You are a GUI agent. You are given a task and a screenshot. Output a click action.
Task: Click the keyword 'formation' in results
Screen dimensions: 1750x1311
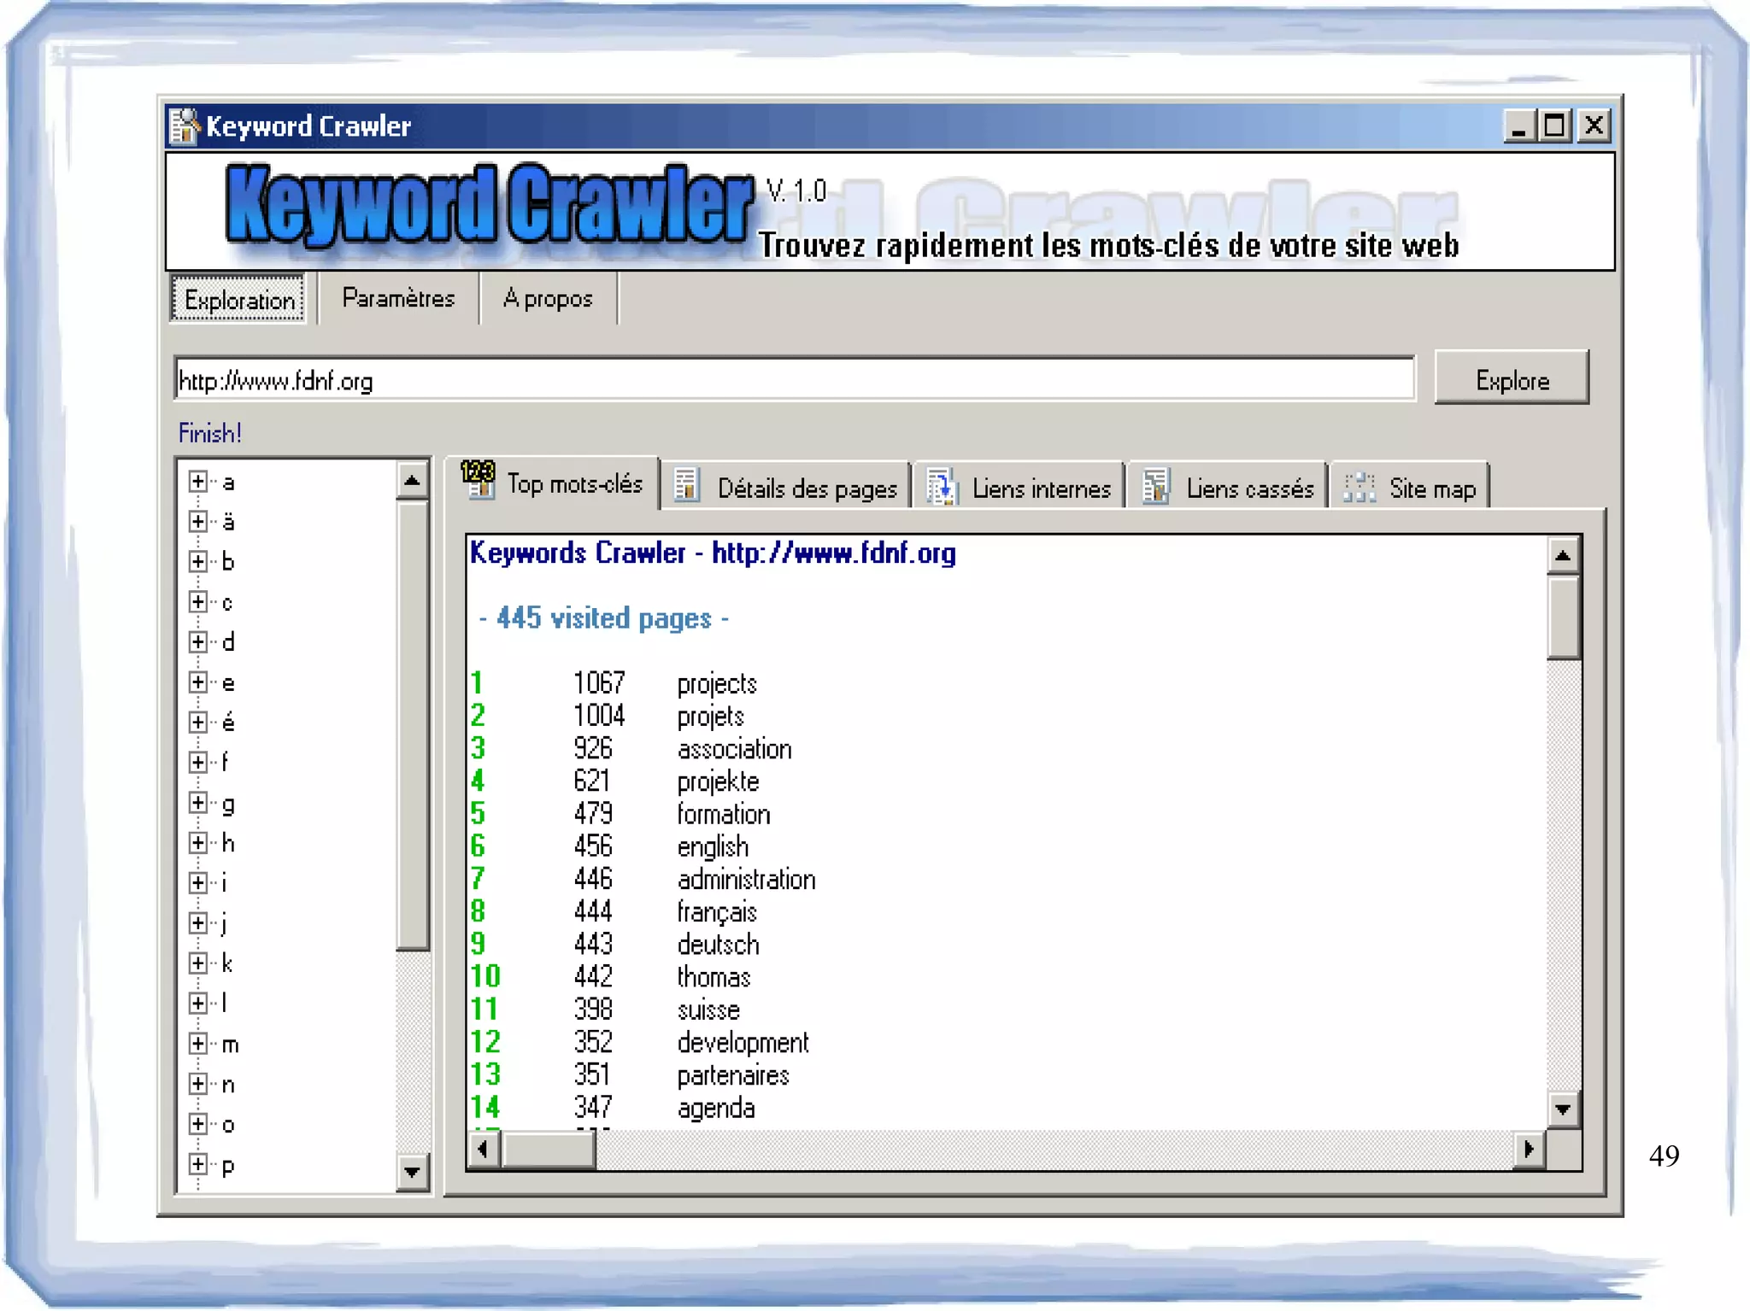[x=723, y=814]
